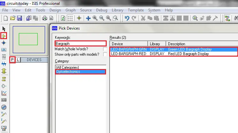Select the Tape recorder mode tool
Viewport: 238px width, 133px height.
4,100
